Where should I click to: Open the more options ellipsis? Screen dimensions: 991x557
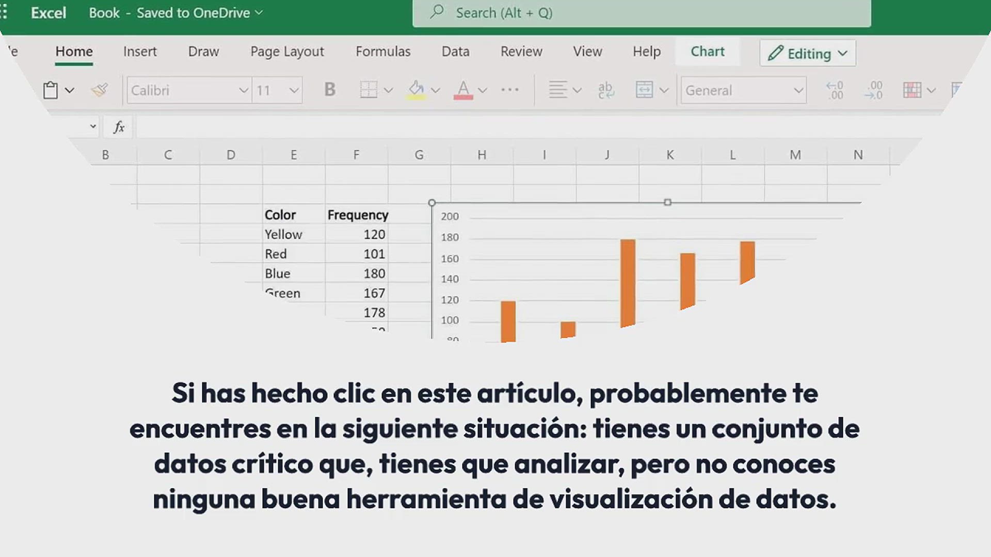(x=509, y=90)
